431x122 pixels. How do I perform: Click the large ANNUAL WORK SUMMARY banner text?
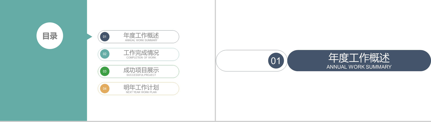pyautogui.click(x=359, y=67)
